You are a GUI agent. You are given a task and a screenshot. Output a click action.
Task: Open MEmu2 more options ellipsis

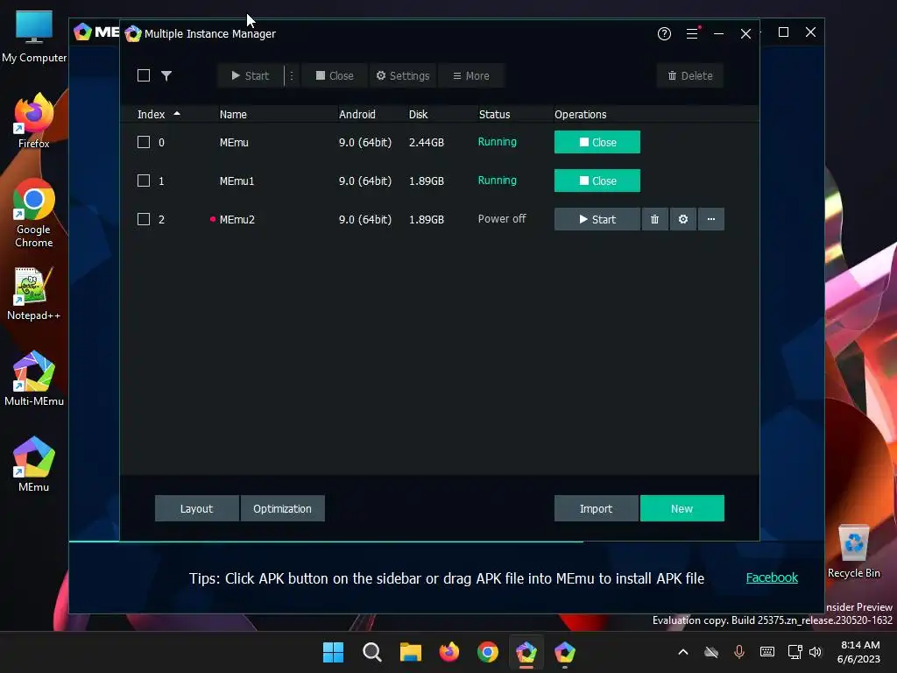tap(711, 219)
